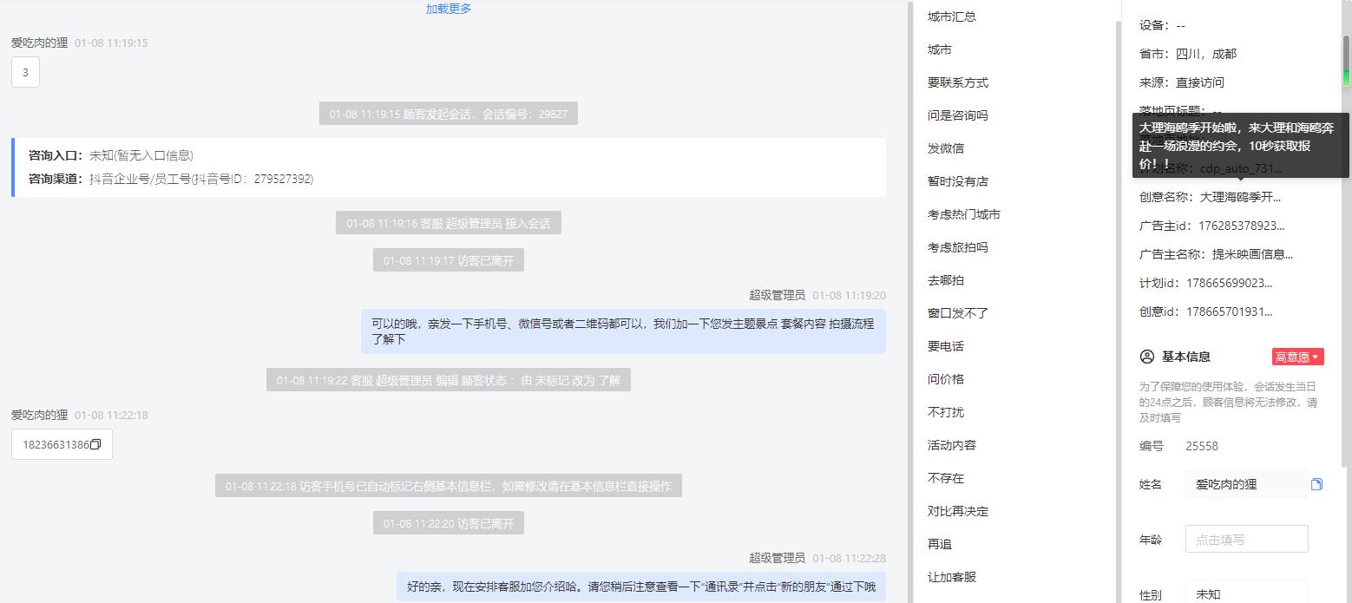1352x603 pixels.
Task: Click the visitor message bubble '3'
Action: pyautogui.click(x=25, y=72)
